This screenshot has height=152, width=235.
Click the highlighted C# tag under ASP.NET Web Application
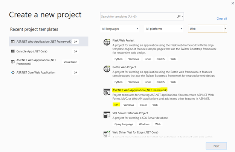[116, 105]
